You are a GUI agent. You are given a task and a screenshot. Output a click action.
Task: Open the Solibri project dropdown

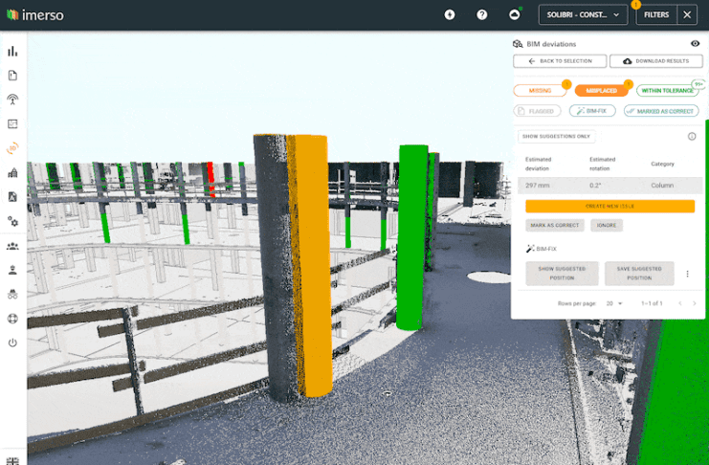click(x=583, y=14)
